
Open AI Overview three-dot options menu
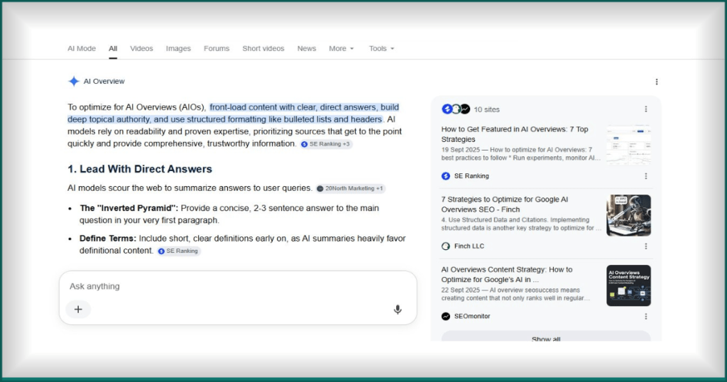(x=657, y=82)
